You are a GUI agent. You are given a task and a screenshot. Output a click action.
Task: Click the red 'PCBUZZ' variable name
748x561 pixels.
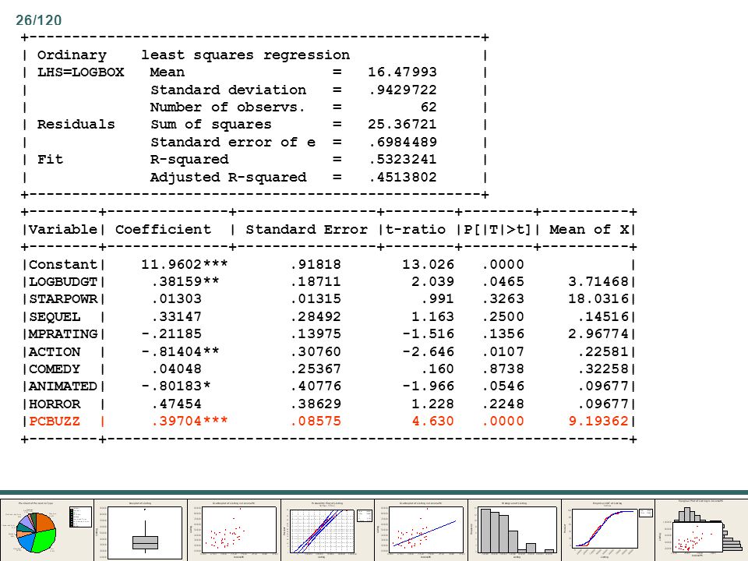(x=55, y=422)
